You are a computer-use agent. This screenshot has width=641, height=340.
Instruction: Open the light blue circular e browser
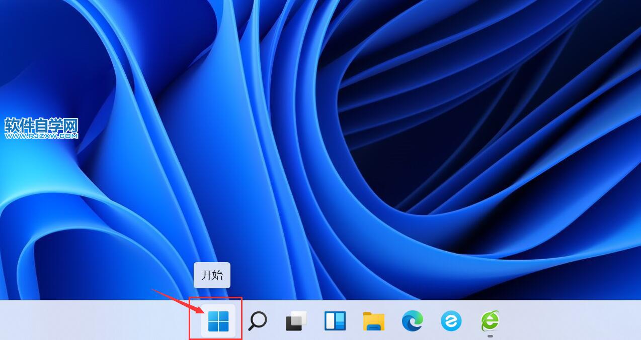(451, 320)
